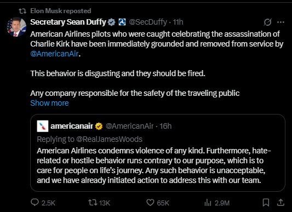Click the gold verified badge beside americanair
Screen dimensions: 292x212
pos(99,127)
